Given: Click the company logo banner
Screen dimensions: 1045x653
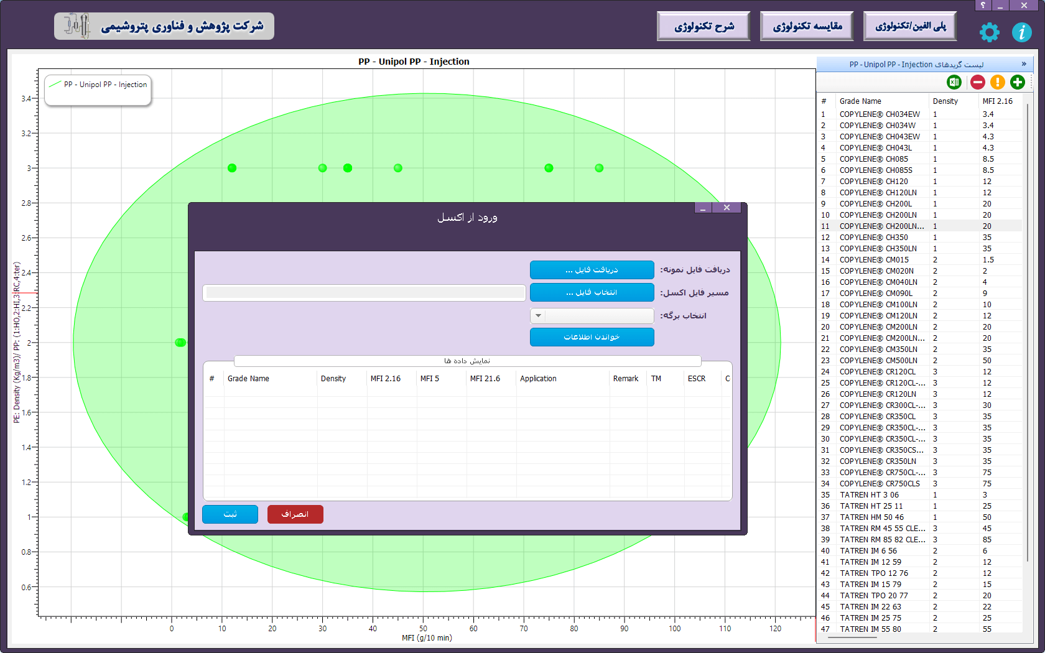Looking at the screenshot, I should pyautogui.click(x=164, y=26).
